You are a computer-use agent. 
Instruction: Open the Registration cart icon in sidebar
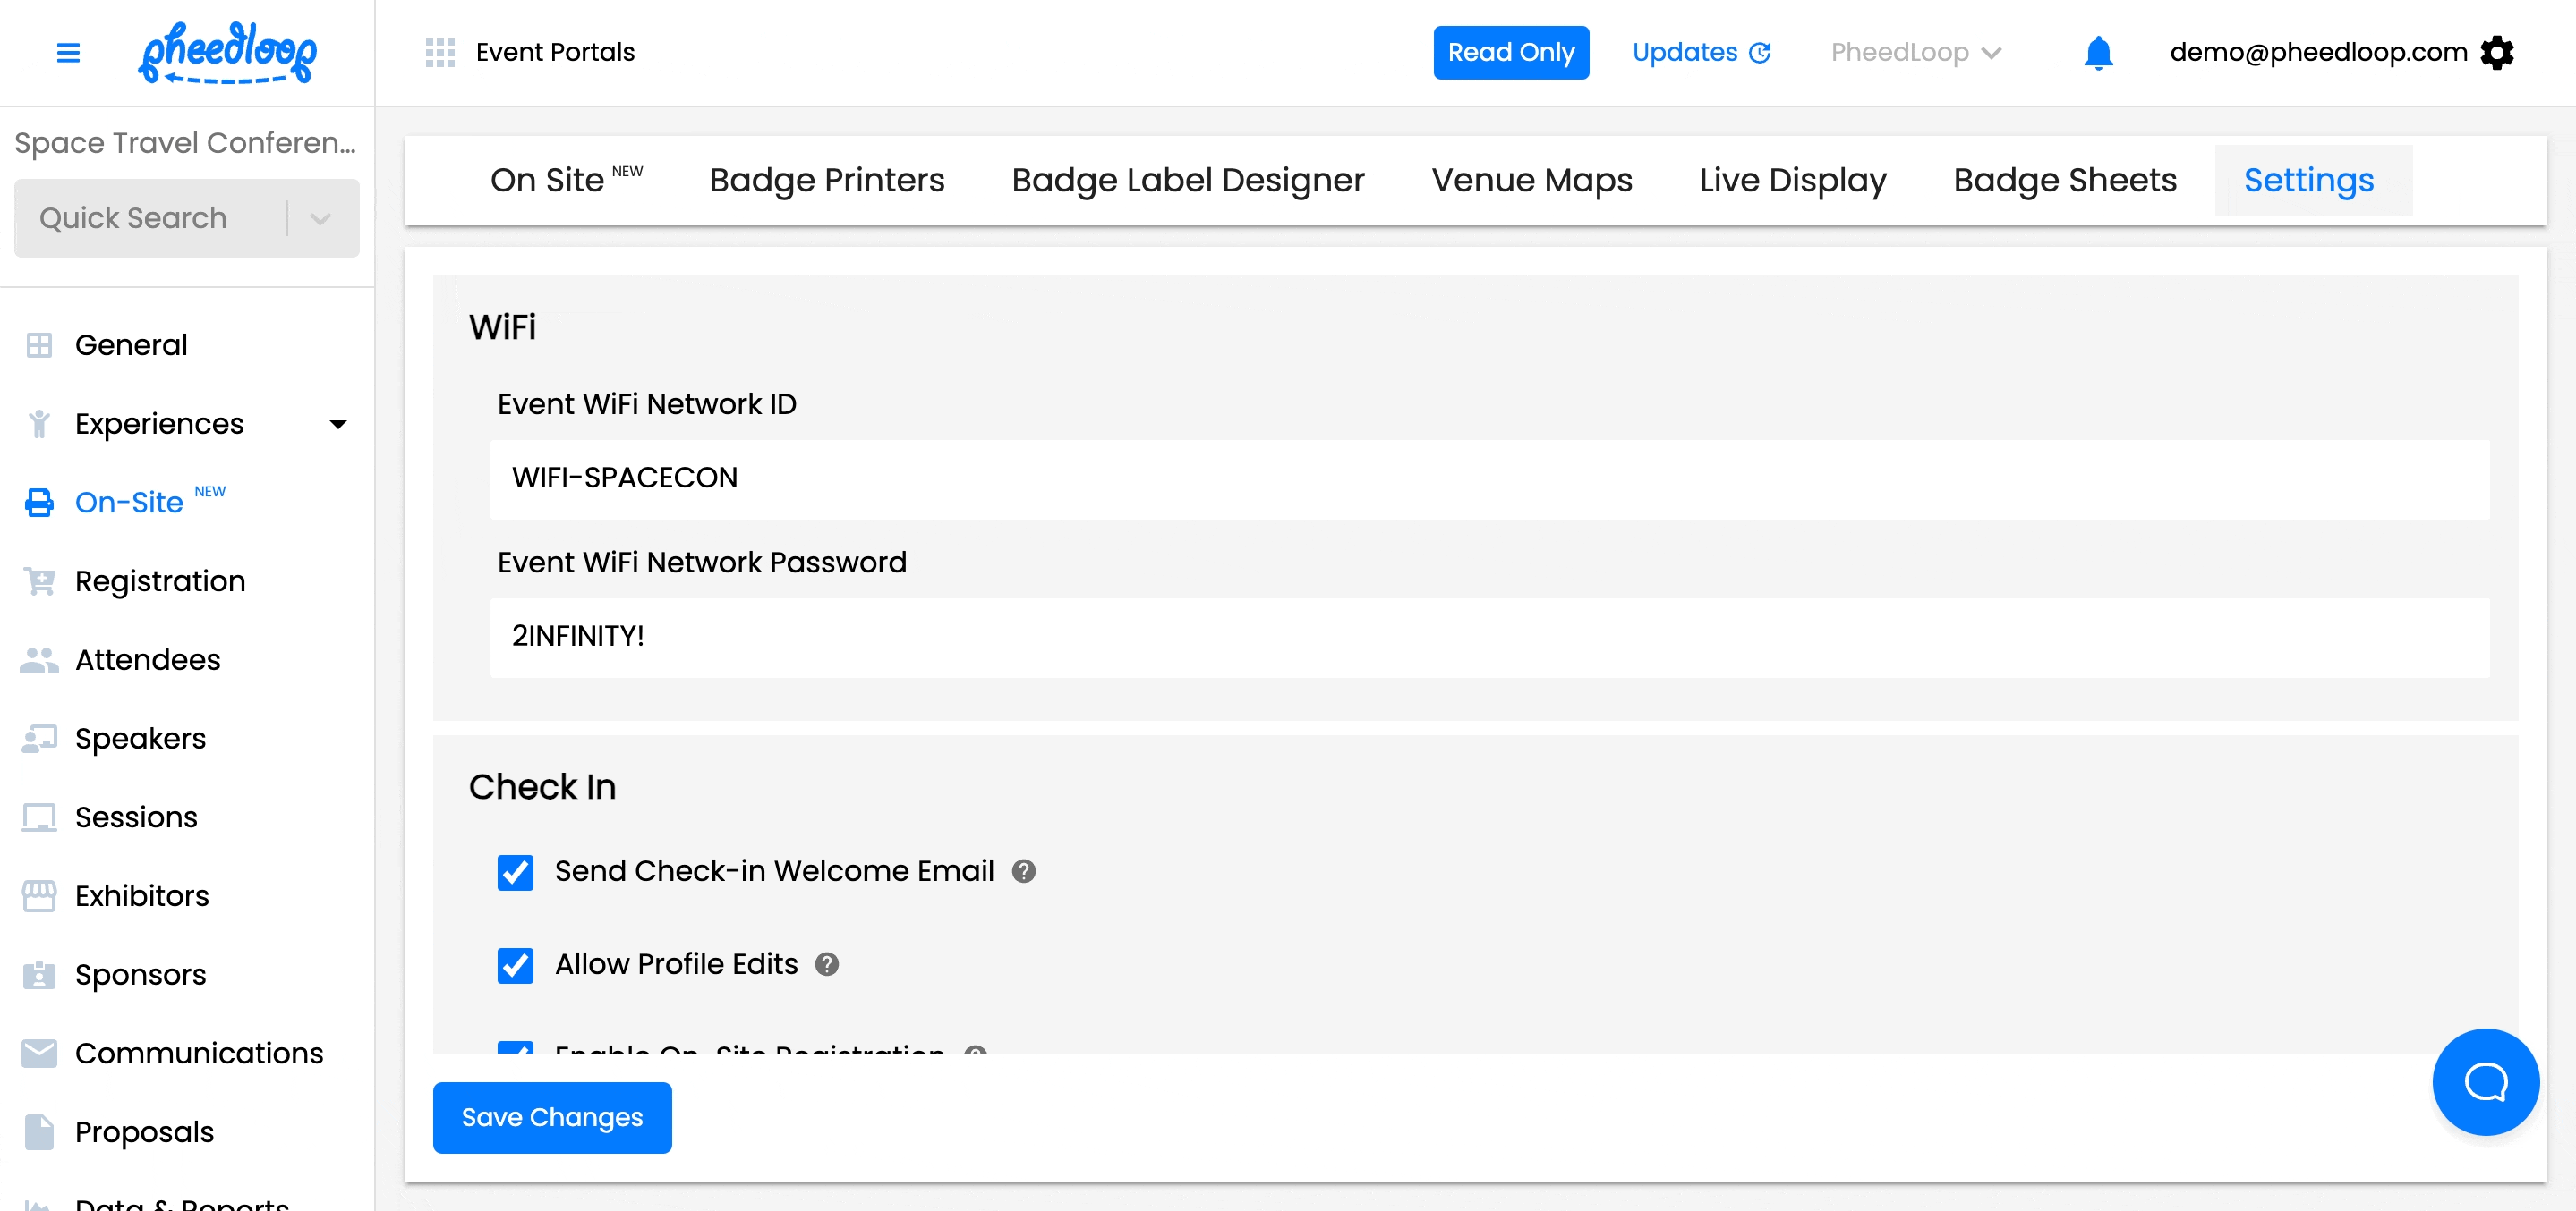click(39, 580)
